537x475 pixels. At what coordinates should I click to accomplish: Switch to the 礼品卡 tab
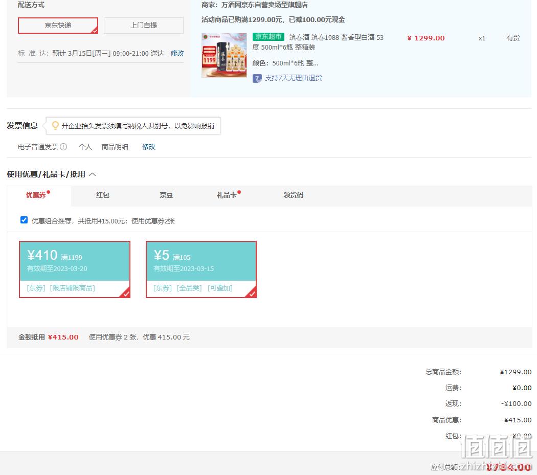(x=227, y=195)
